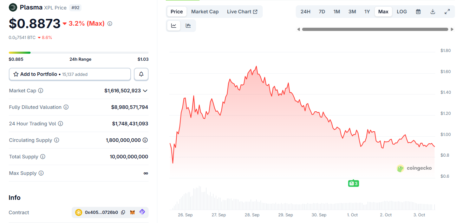Click the chart range scrollbar

click(x=375, y=29)
